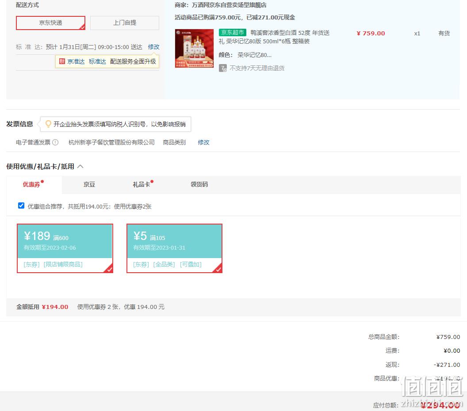Click 金额抵用 ¥194.00 amount

pos(55,307)
